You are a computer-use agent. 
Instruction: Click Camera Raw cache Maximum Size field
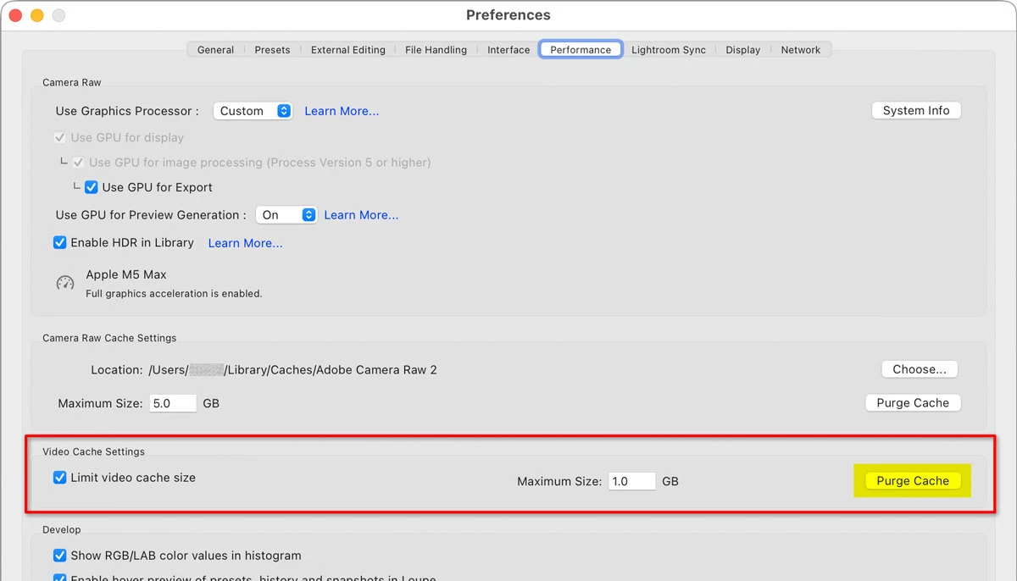click(173, 403)
